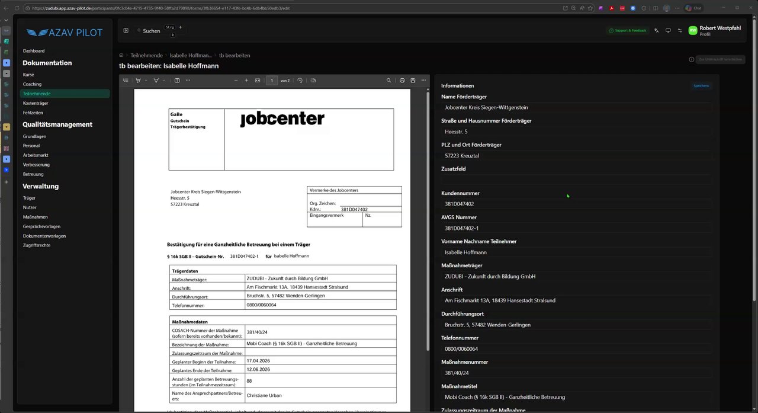The image size is (758, 413).
Task: Click the PDF page number field
Action: (x=272, y=80)
